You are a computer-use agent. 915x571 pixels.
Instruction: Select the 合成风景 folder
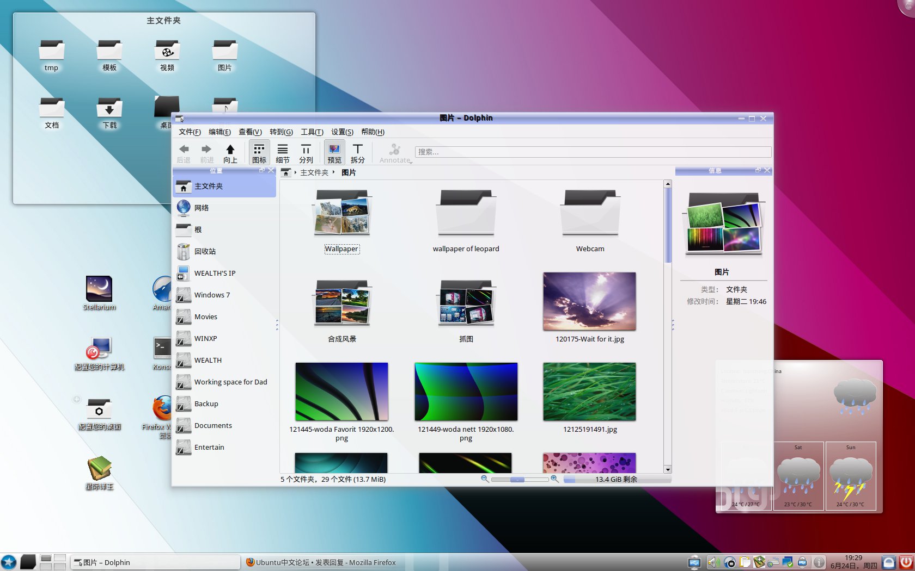pyautogui.click(x=341, y=311)
